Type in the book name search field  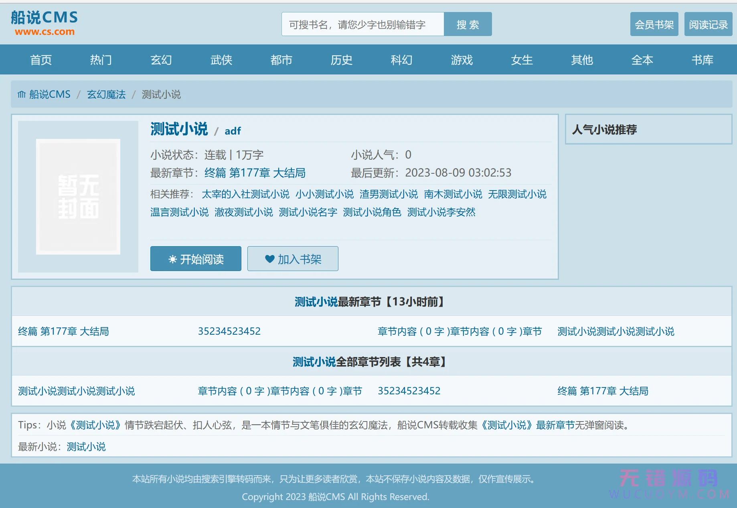(362, 24)
